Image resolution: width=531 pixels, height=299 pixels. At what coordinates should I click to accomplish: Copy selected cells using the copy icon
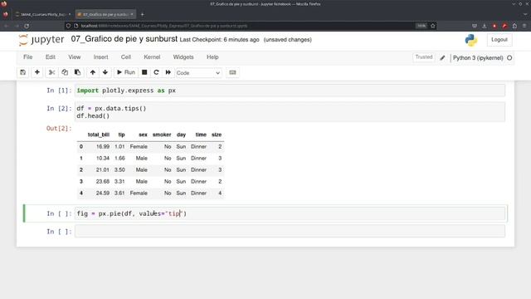tap(65, 72)
